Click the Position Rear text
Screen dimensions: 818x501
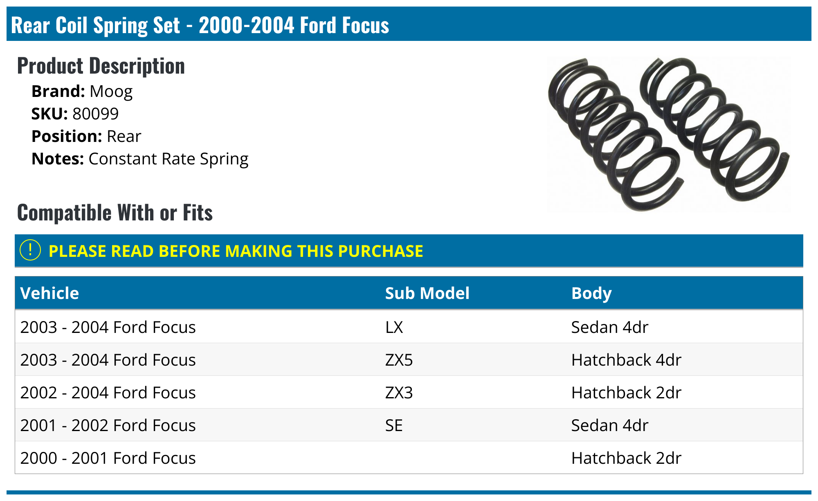pos(124,136)
